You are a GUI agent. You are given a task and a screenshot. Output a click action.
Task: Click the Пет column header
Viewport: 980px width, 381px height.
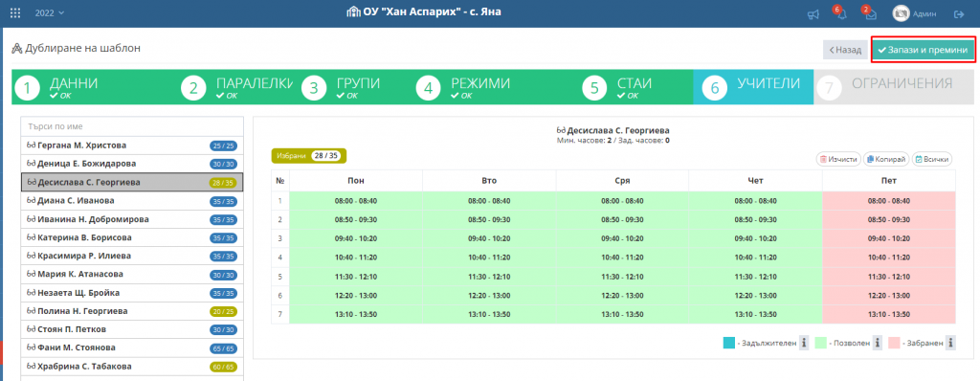pyautogui.click(x=889, y=180)
